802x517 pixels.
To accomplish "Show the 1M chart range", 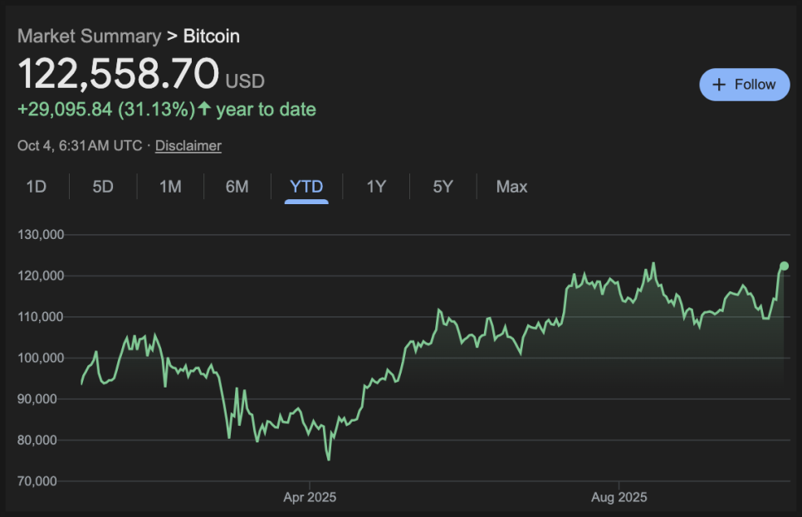I will 170,187.
